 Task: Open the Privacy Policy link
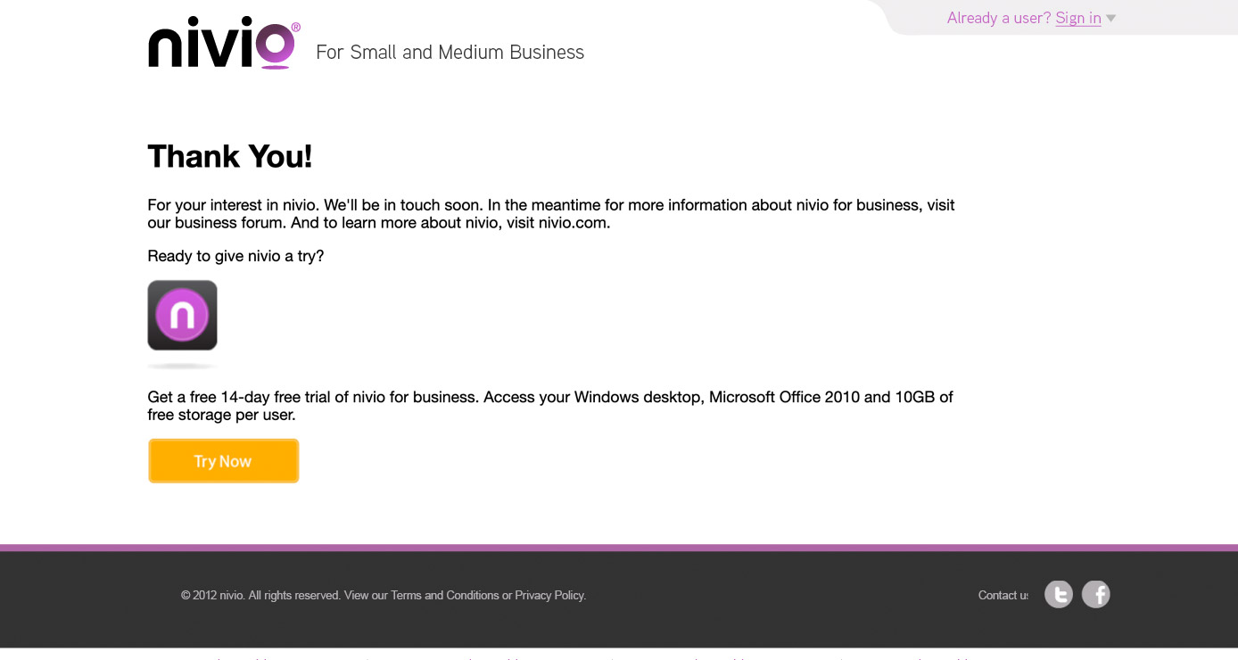click(x=549, y=595)
